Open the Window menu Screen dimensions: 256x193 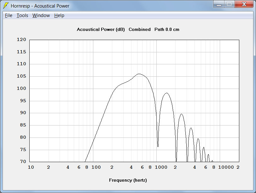coord(41,15)
